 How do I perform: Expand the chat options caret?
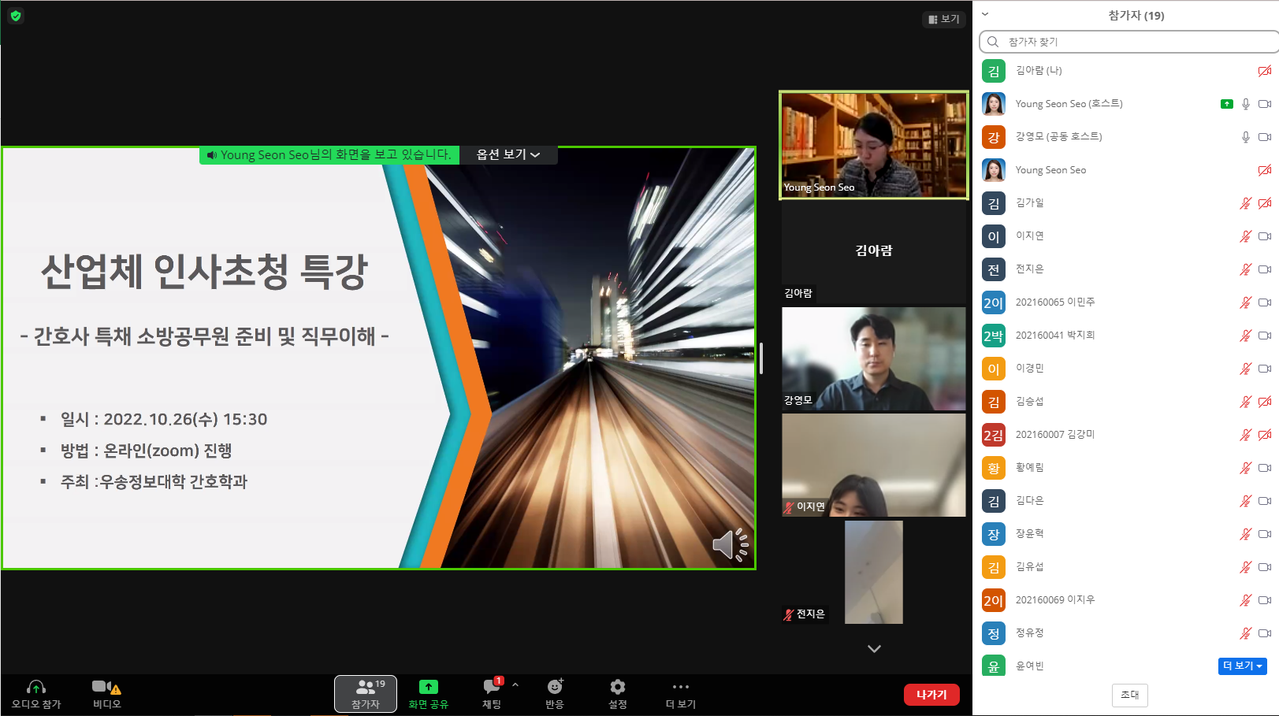[515, 684]
